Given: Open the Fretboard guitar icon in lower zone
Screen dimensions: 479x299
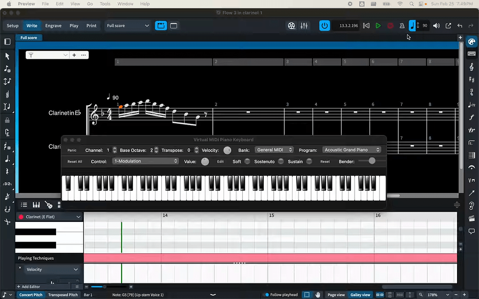Looking at the screenshot, I should (x=48, y=205).
